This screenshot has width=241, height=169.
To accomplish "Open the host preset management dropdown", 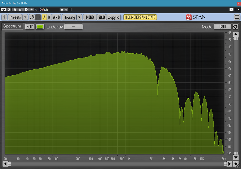I will pyautogui.click(x=70, y=10).
